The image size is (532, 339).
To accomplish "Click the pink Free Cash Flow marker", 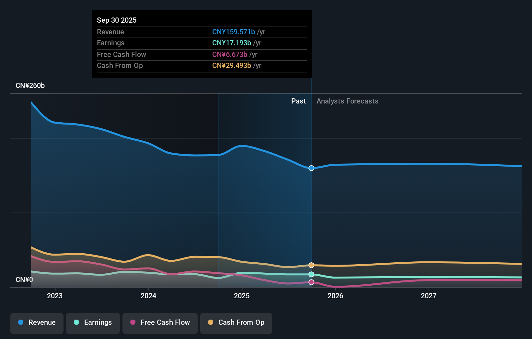I will (x=311, y=282).
